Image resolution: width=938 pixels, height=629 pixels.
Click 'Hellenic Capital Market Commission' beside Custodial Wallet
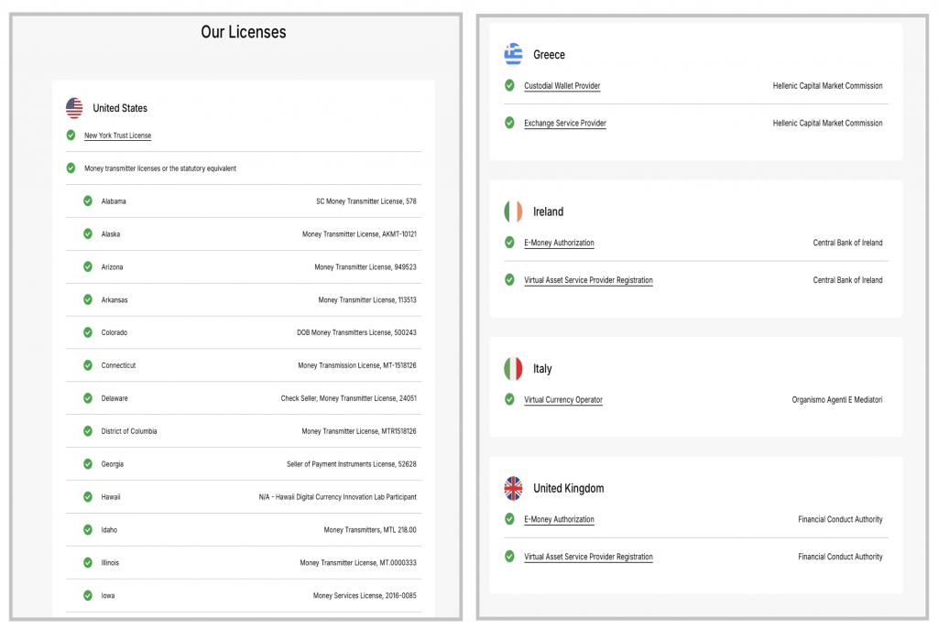click(827, 86)
